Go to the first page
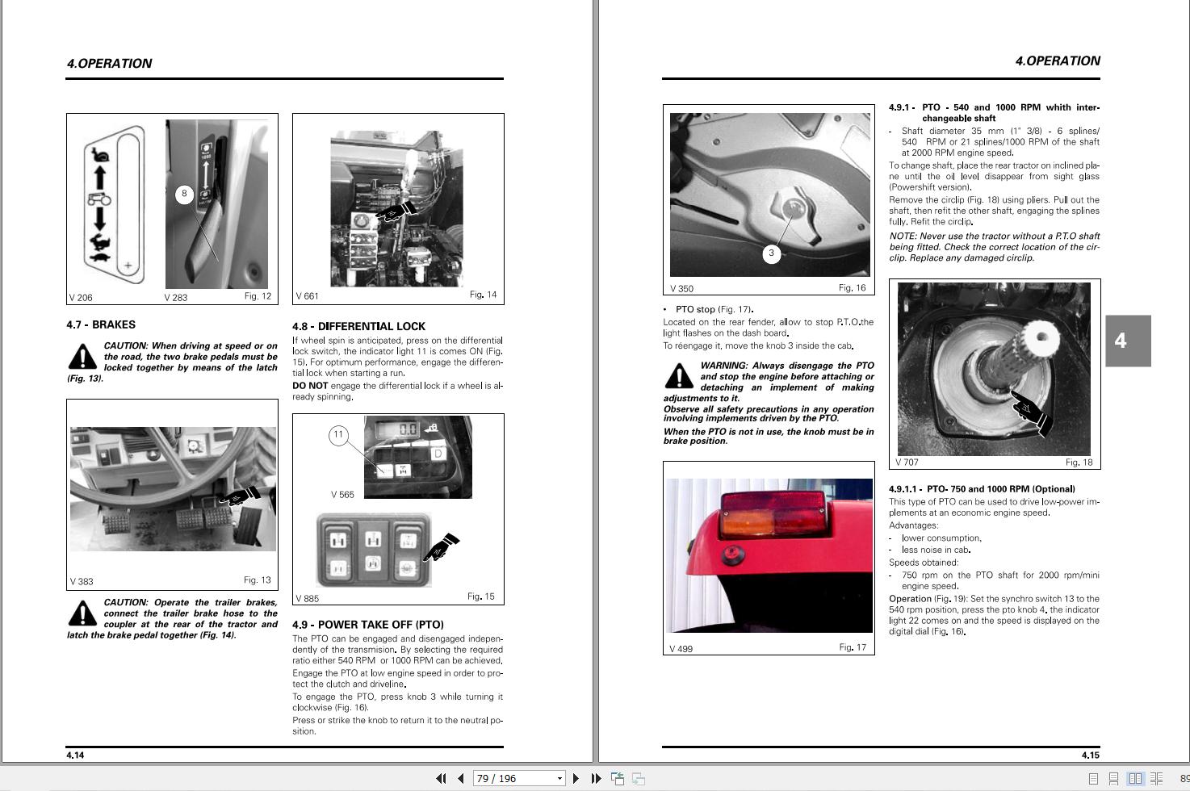This screenshot has width=1190, height=791. click(x=441, y=778)
